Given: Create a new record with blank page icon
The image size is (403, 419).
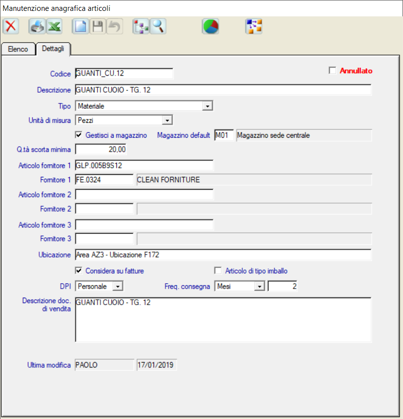Looking at the screenshot, I should 80,26.
